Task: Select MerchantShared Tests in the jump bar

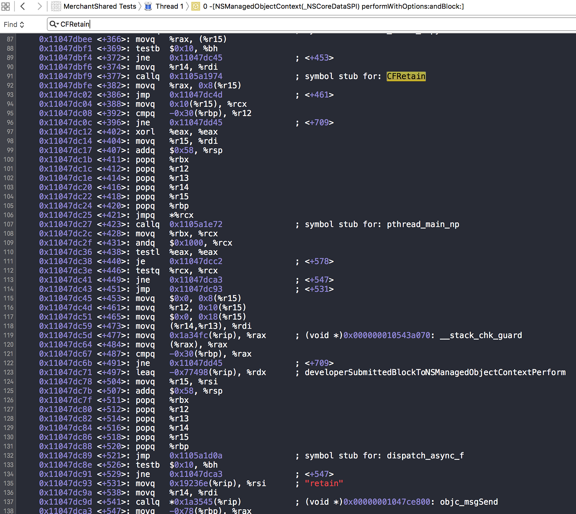Action: [x=100, y=6]
